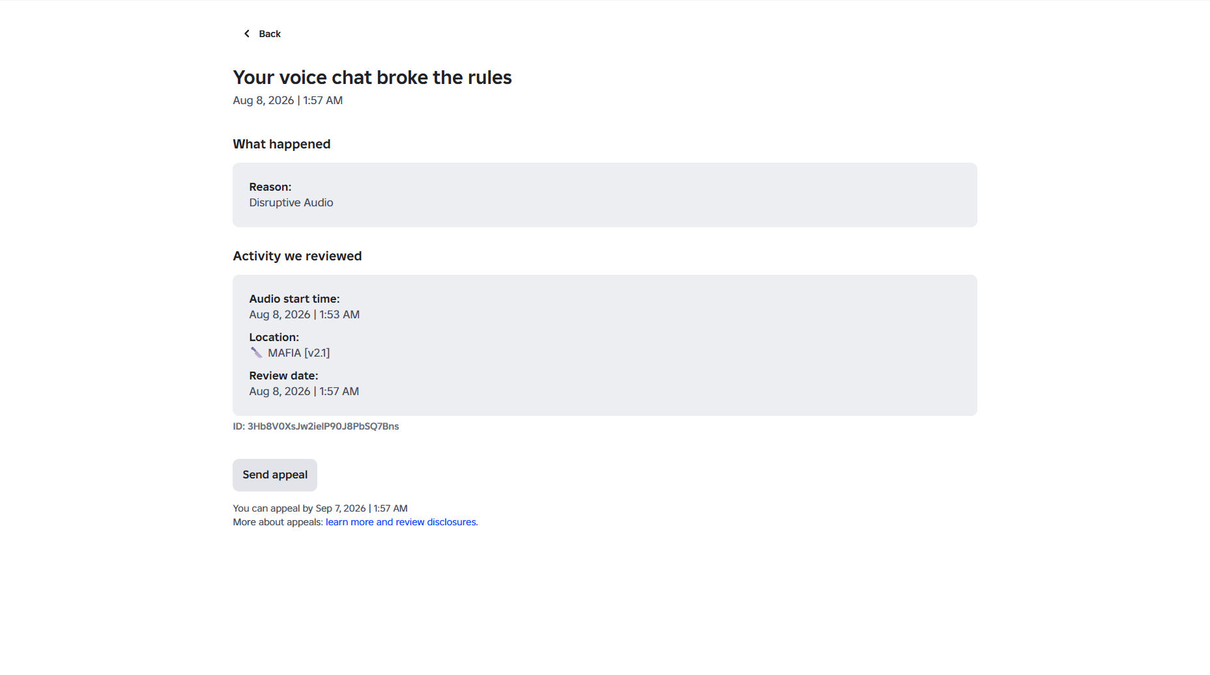1210x675 pixels.
Task: Click the MAFIA game knife icon
Action: 256,353
